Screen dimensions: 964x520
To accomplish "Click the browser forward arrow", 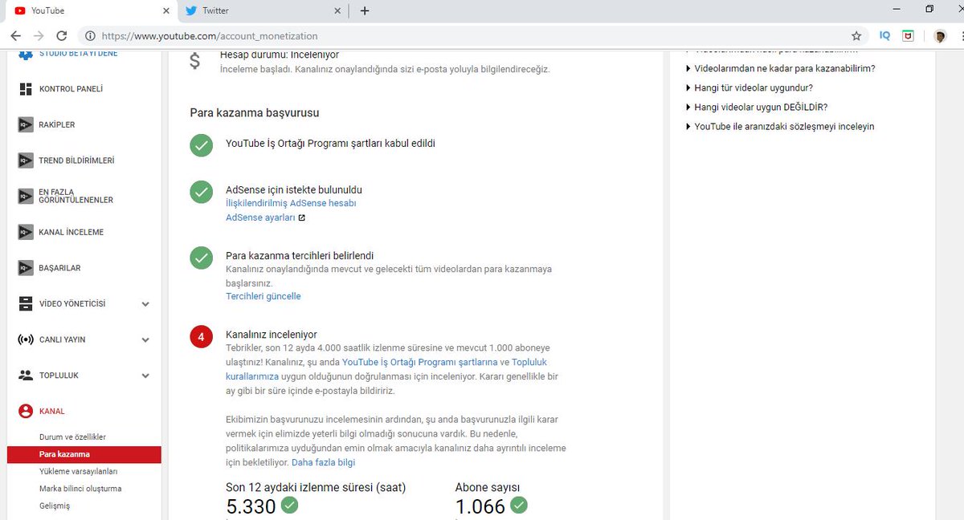I will [39, 36].
